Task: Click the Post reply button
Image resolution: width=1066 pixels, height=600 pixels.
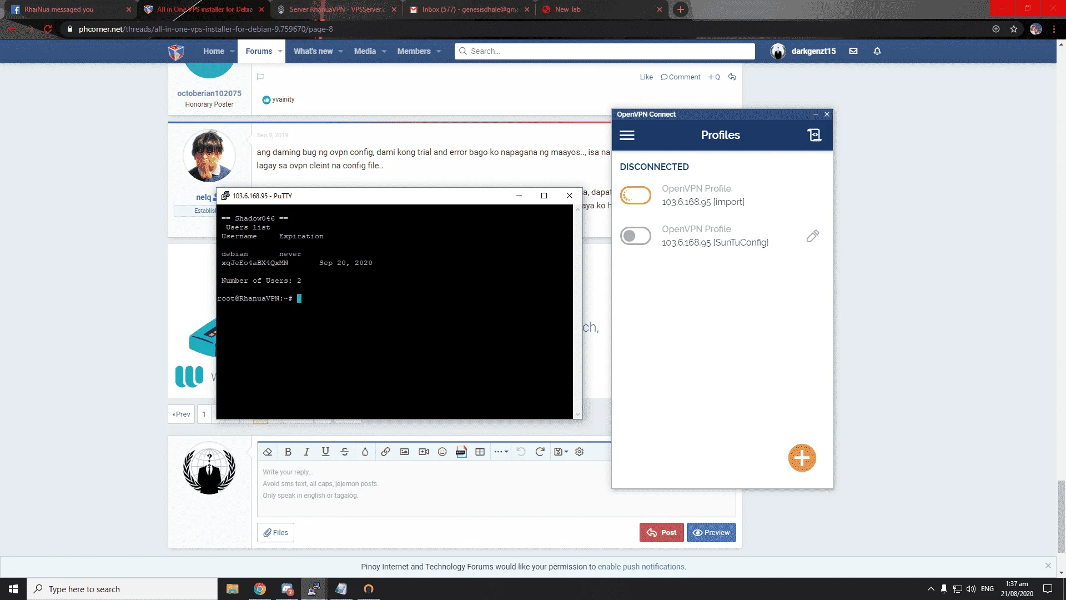Action: pyautogui.click(x=661, y=532)
